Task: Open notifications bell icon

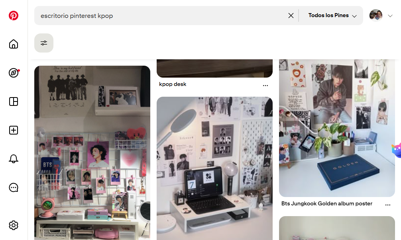Action: (14, 159)
